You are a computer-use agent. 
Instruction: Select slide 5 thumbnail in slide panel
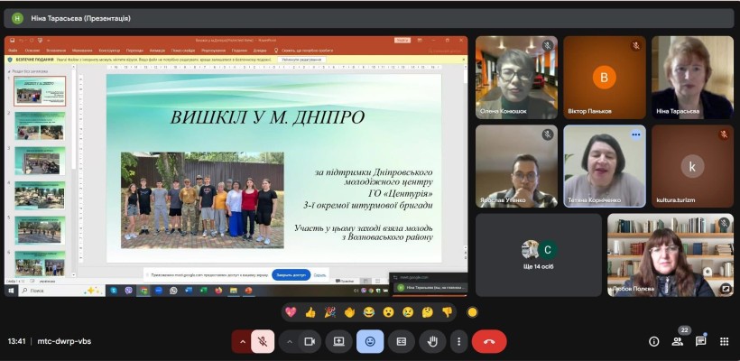click(x=40, y=230)
